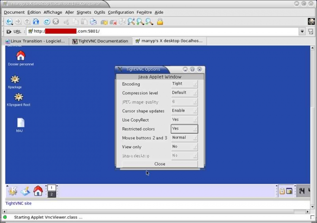Click the Klipper clipboard tray icon
Screen dimensions: 317x223
(x=282, y=191)
